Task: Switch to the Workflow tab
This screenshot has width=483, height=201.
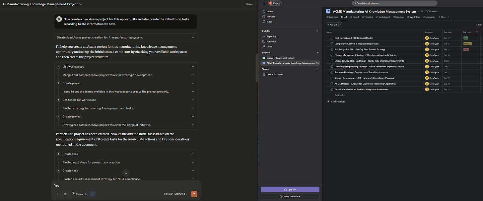Action: click(413, 17)
